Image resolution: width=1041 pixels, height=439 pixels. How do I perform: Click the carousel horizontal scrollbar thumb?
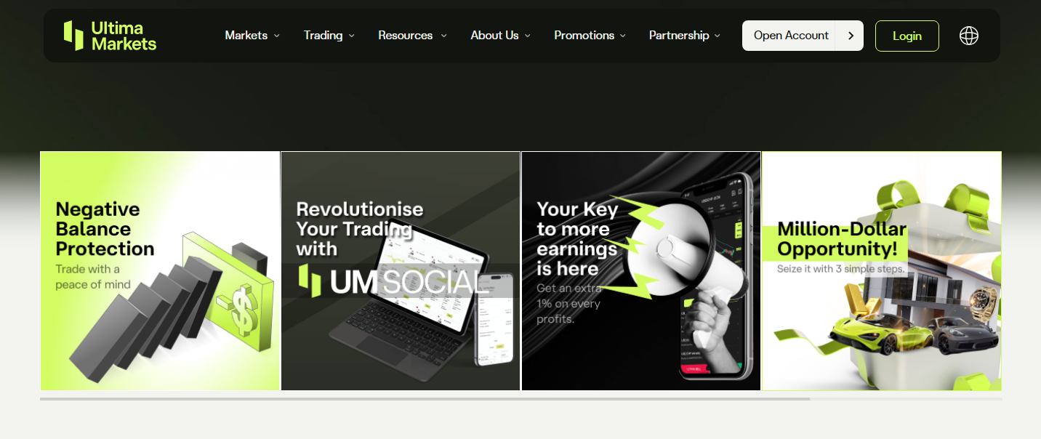425,399
